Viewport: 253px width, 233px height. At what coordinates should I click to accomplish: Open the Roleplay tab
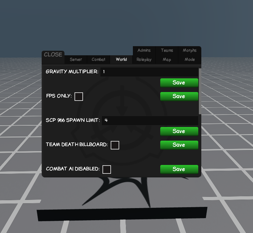(x=144, y=60)
